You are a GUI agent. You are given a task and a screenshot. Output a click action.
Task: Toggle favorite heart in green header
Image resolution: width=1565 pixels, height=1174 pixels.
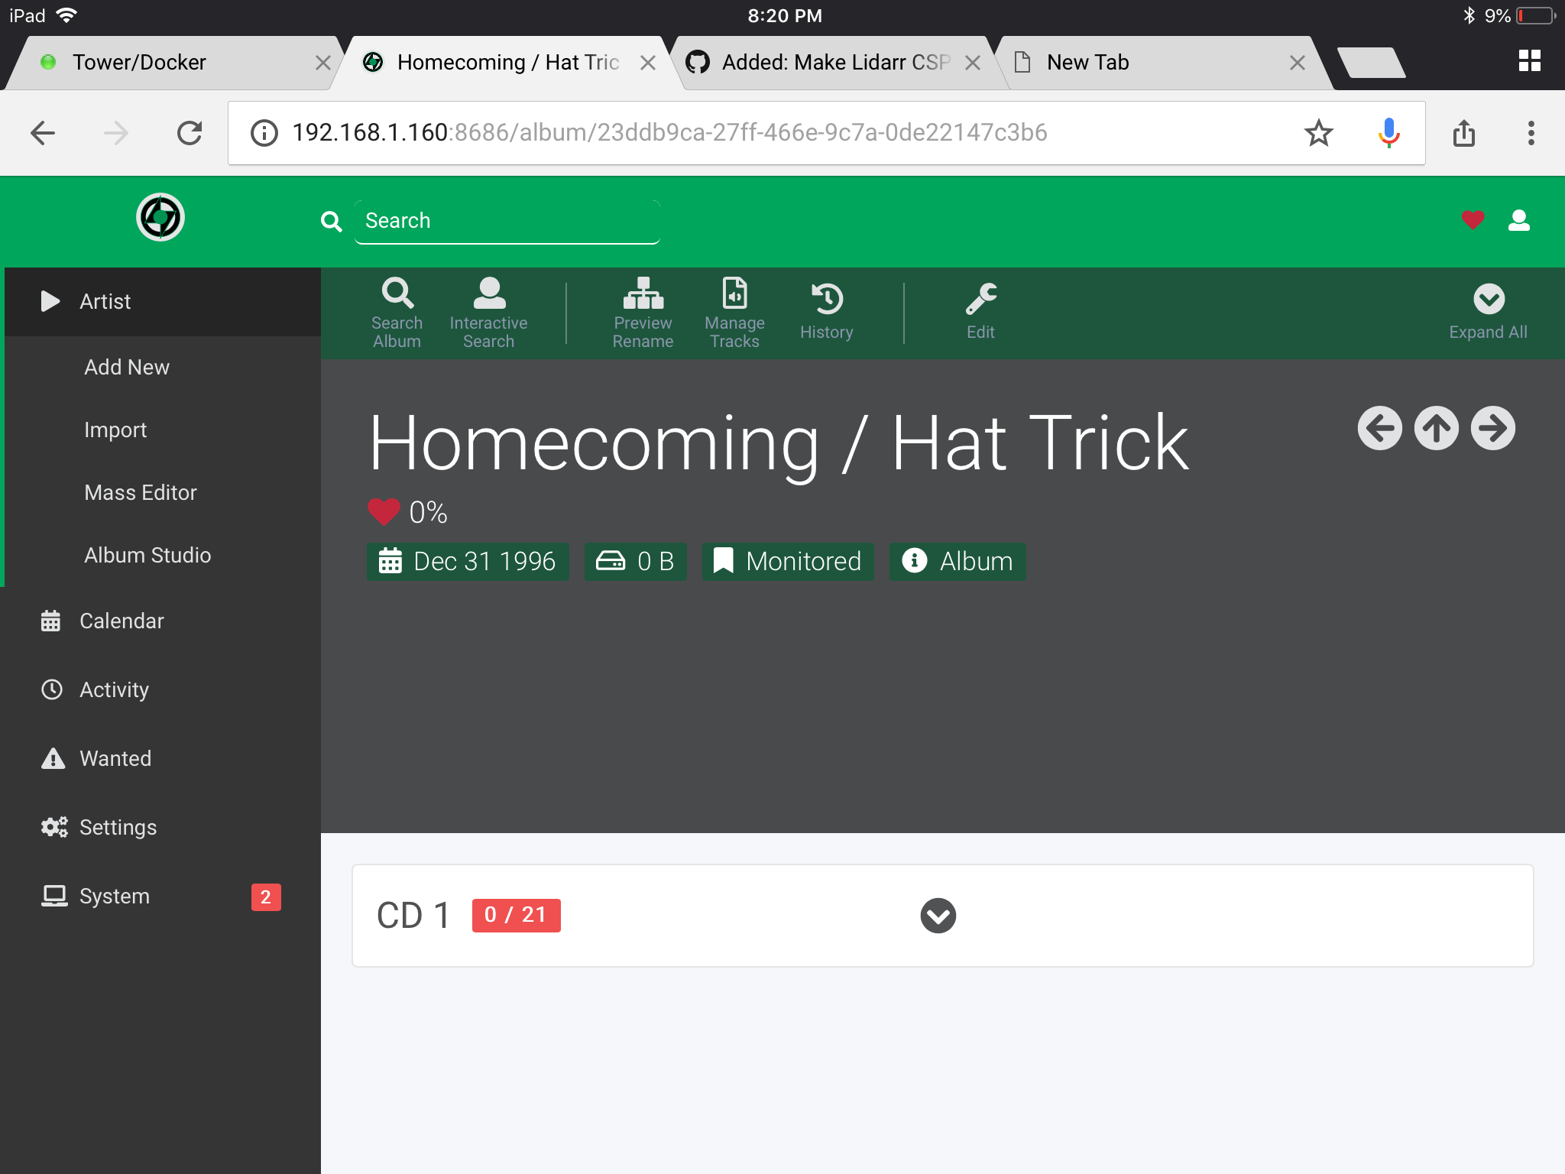tap(1471, 219)
